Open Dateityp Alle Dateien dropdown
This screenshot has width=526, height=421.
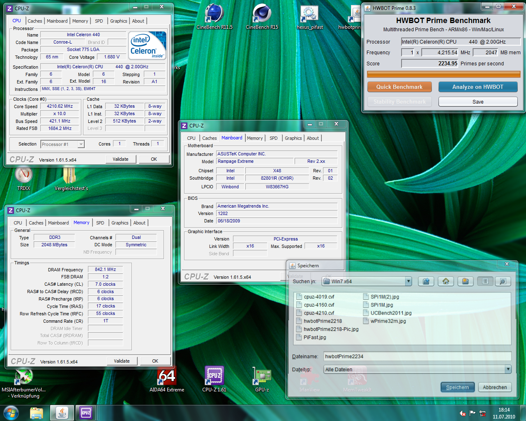tap(508, 369)
